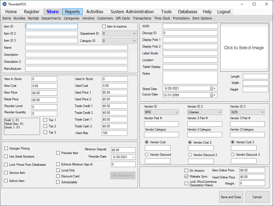Select the Vendor Discount 3 radio button

click(x=232, y=154)
